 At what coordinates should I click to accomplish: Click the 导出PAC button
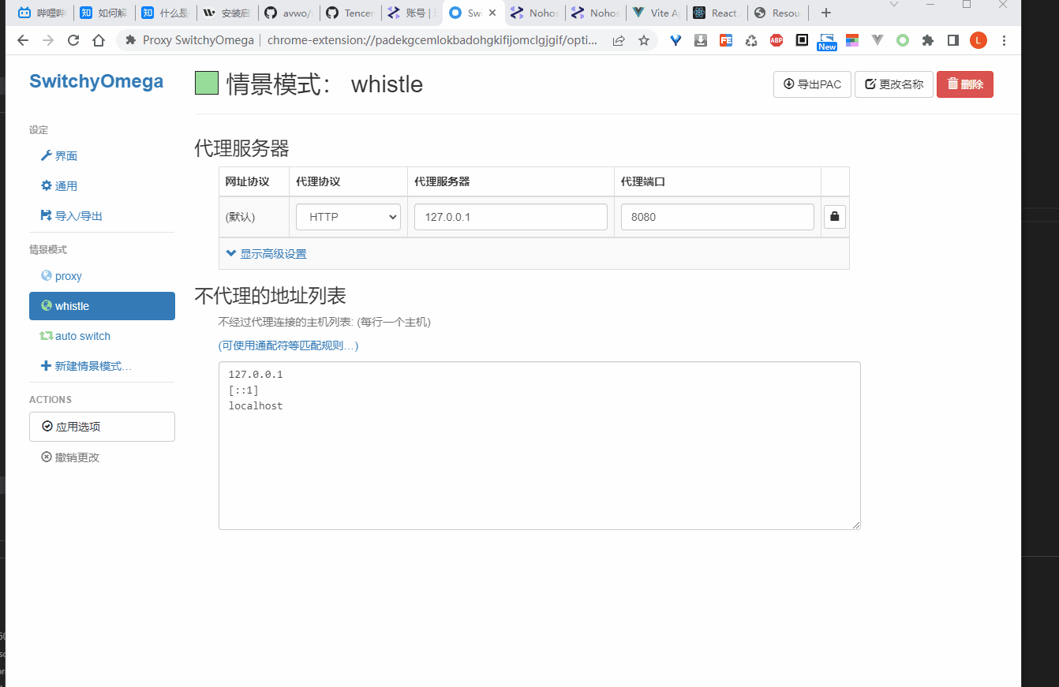(x=812, y=84)
